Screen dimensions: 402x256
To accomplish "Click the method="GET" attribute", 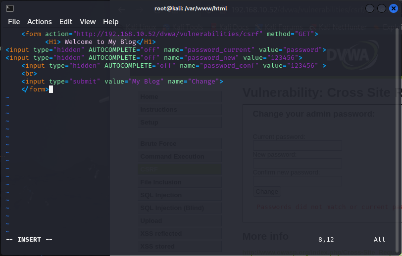I will (291, 34).
